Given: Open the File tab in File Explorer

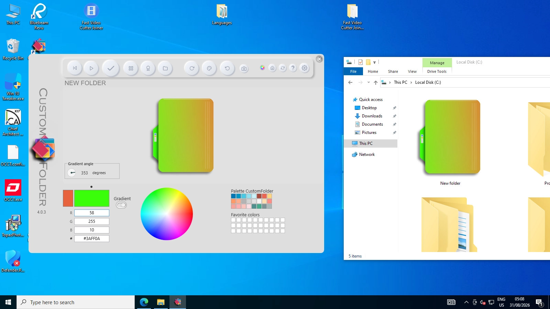Looking at the screenshot, I should point(353,71).
